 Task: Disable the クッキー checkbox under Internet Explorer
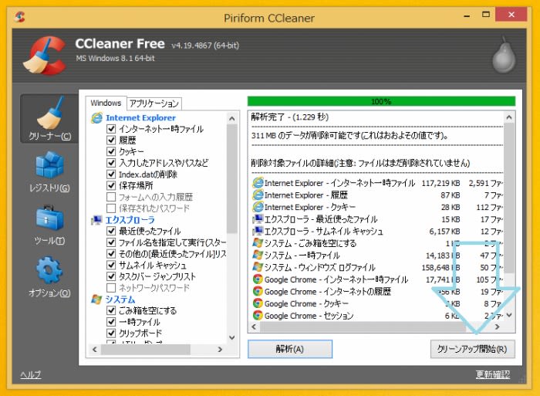click(111, 151)
